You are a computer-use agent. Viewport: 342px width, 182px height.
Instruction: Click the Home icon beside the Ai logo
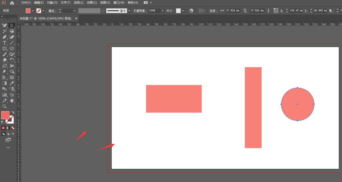12,3
